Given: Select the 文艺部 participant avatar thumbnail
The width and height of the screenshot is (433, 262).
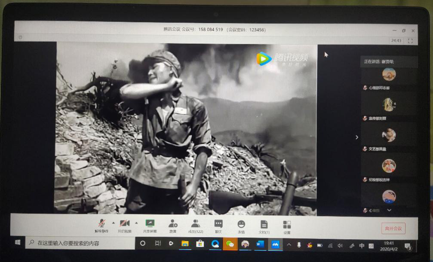Looking at the screenshot, I should [x=389, y=135].
